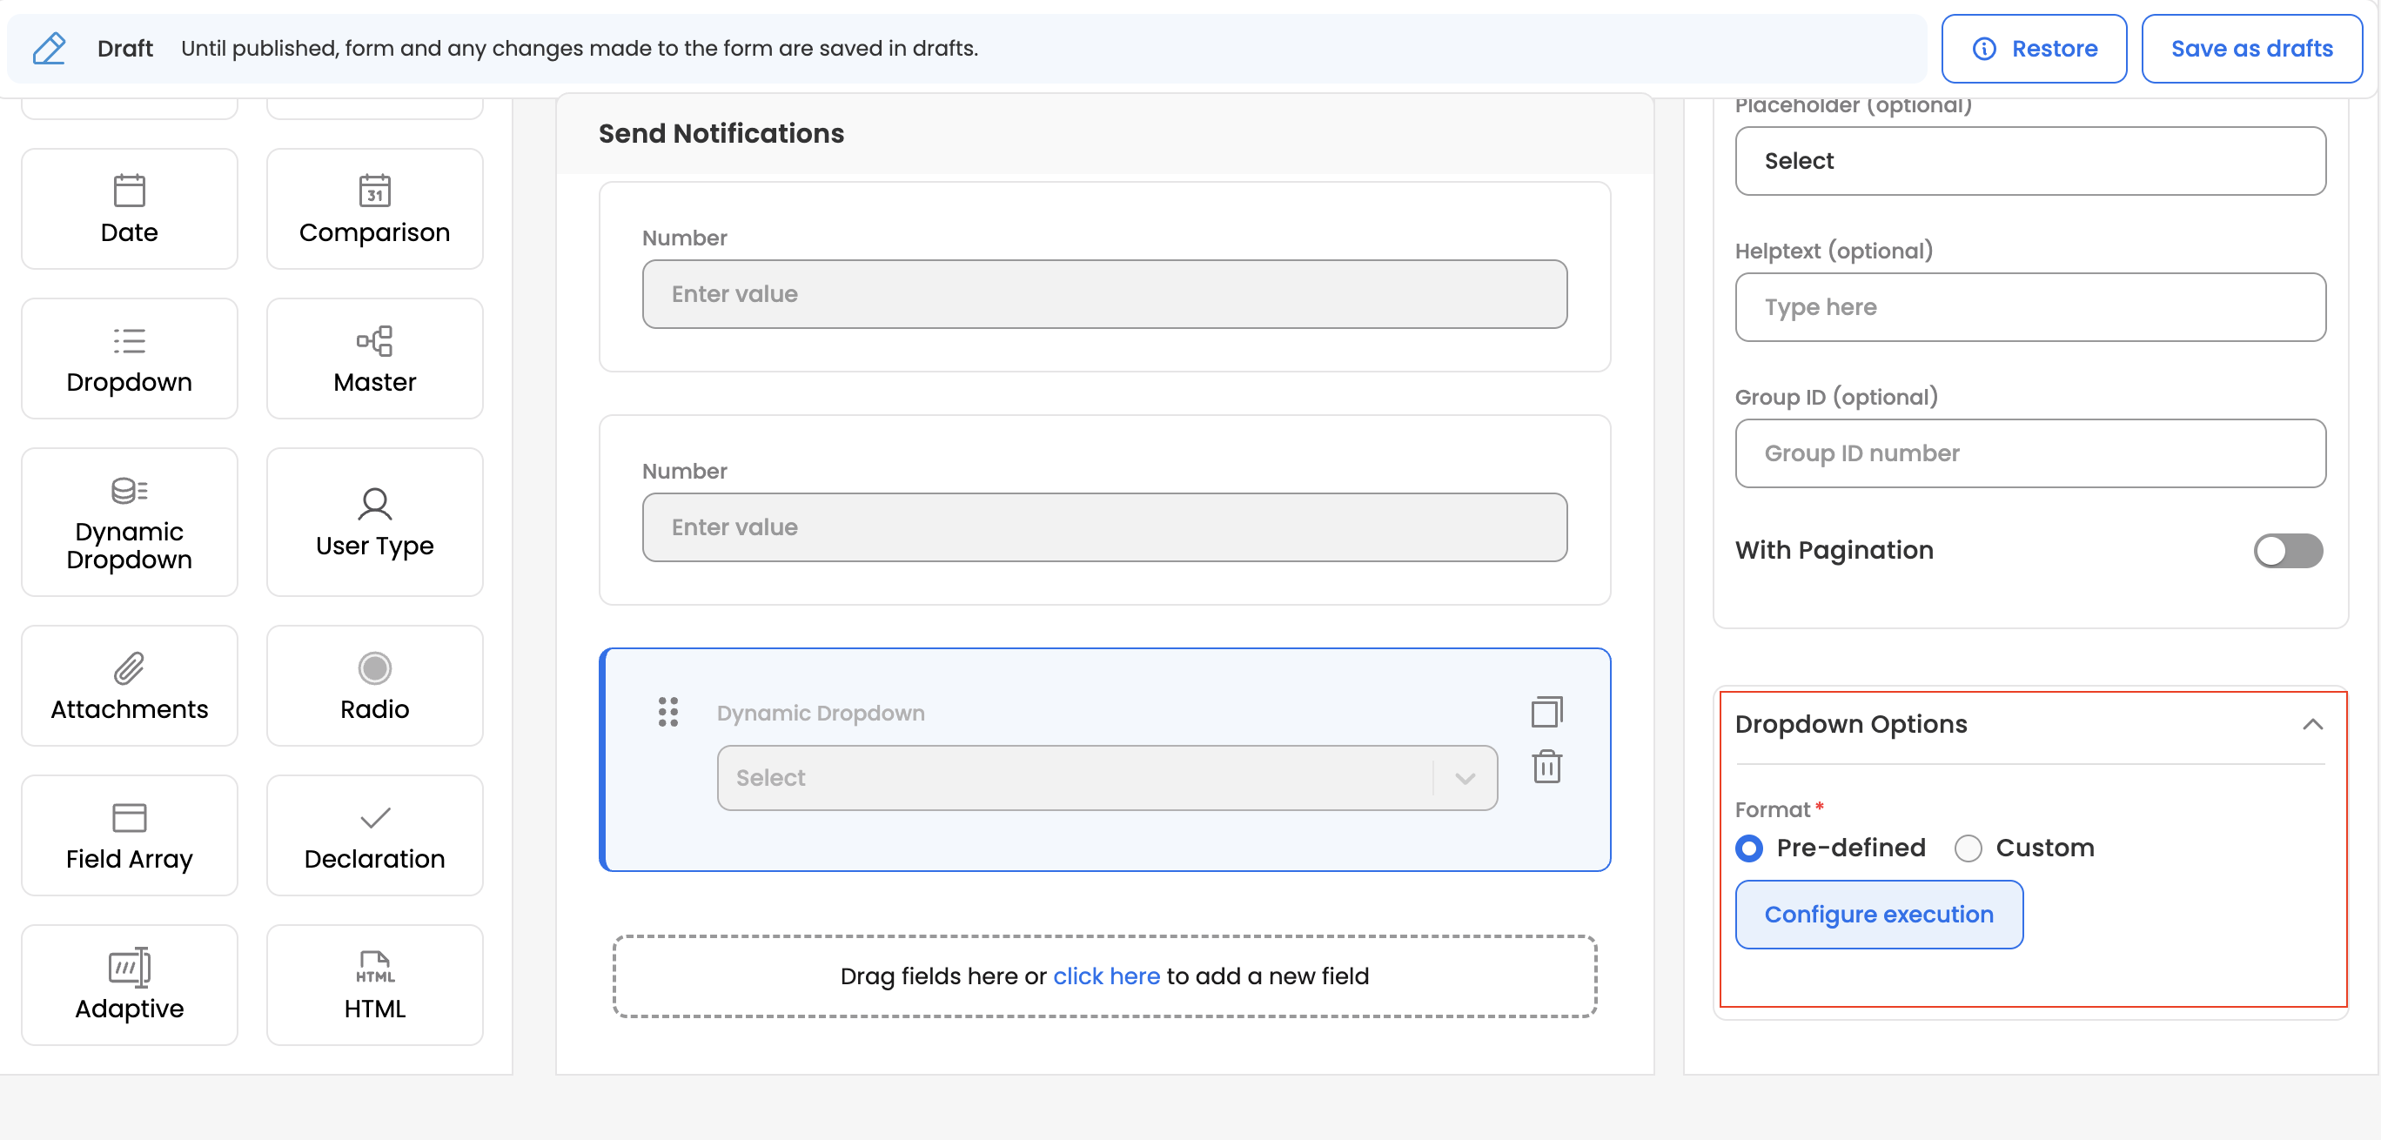2381x1140 pixels.
Task: Follow the 'click here' link to add field
Action: coord(1105,976)
